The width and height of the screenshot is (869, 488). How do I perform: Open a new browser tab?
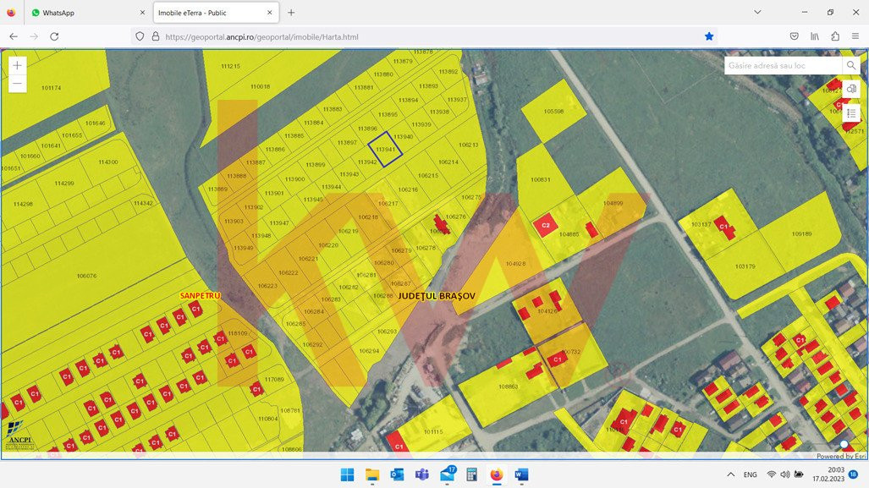pyautogui.click(x=291, y=13)
